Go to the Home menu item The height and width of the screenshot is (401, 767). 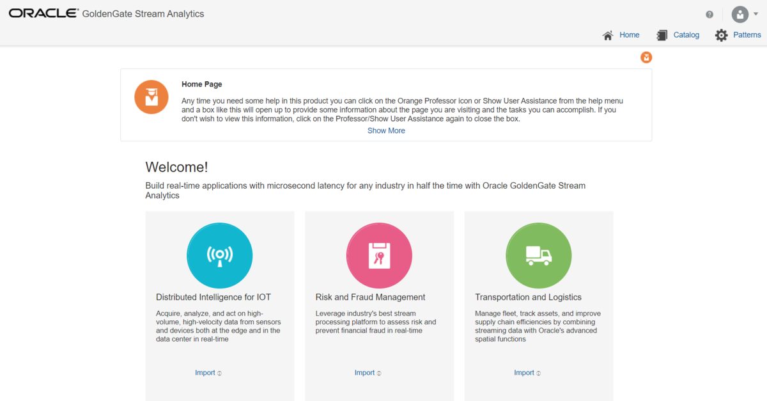pyautogui.click(x=630, y=35)
